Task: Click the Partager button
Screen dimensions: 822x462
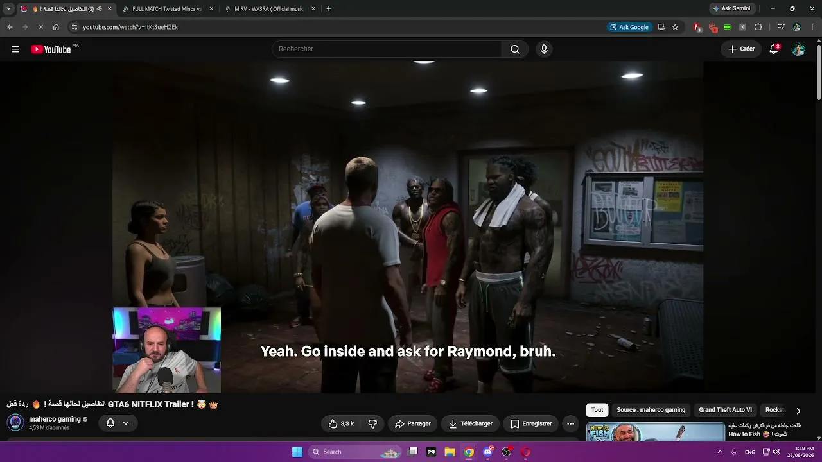Action: click(412, 424)
